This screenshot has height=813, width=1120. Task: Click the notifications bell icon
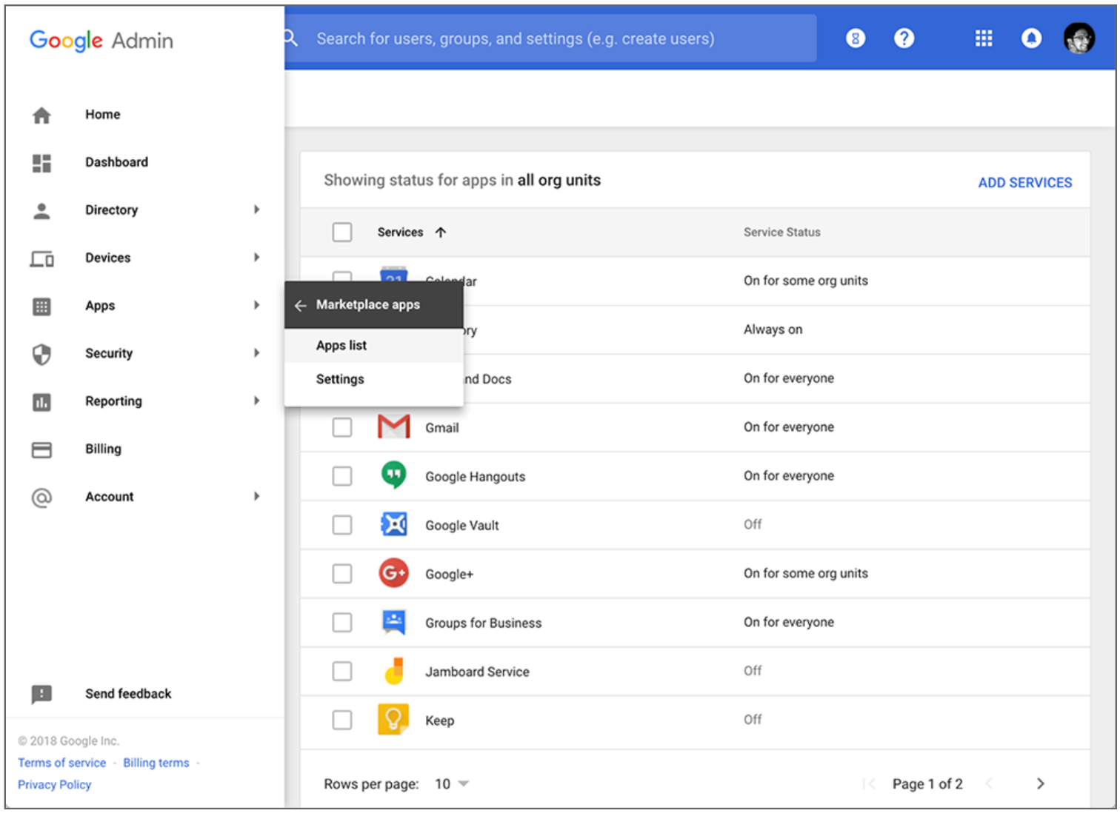[x=1031, y=39]
